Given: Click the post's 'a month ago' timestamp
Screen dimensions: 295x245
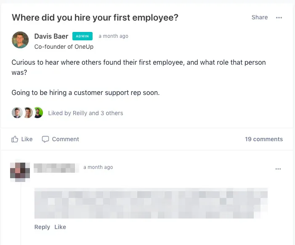Looking at the screenshot, I should [x=114, y=36].
